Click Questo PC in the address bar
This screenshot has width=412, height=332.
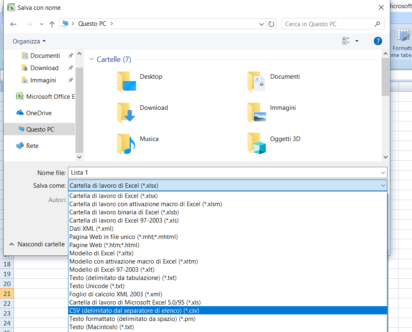92,24
